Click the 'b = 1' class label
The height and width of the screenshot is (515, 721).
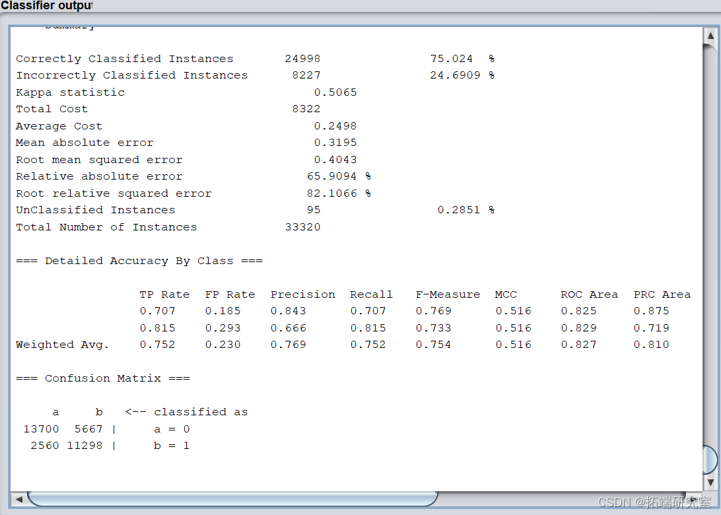coord(172,446)
